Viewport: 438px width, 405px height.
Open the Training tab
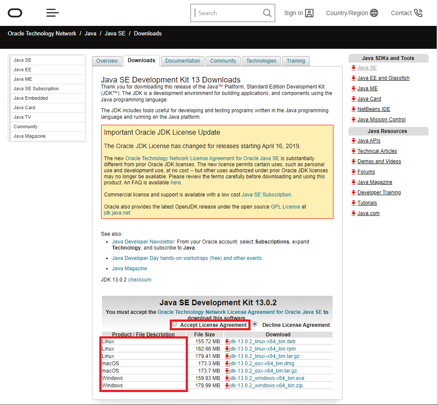pos(296,61)
